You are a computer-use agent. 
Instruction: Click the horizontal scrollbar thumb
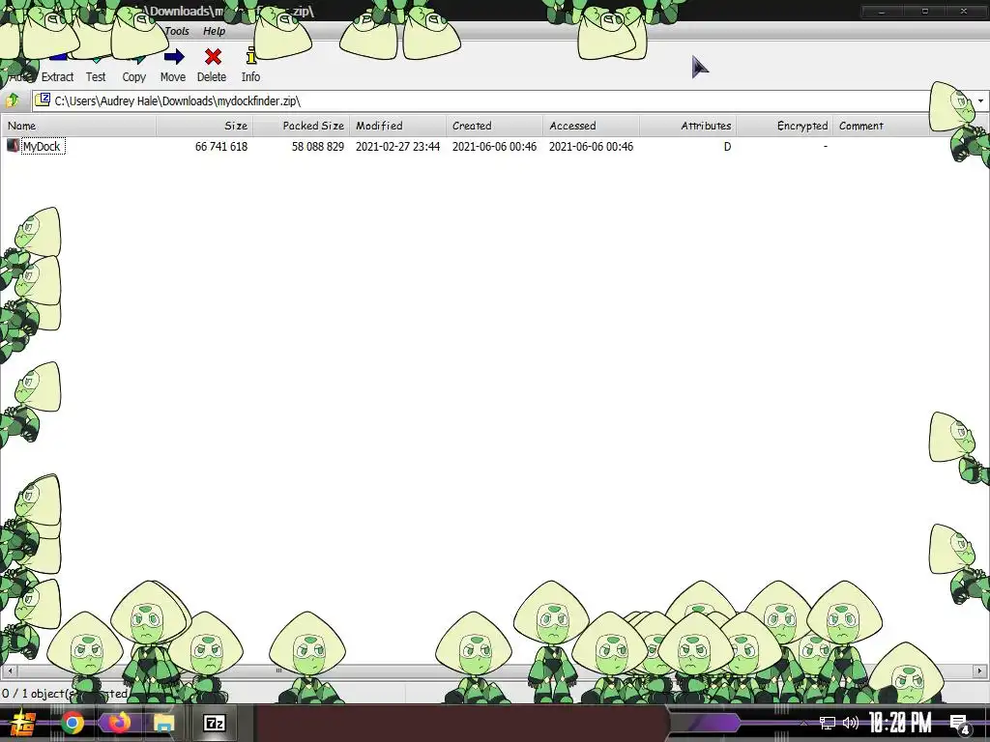[x=277, y=671]
